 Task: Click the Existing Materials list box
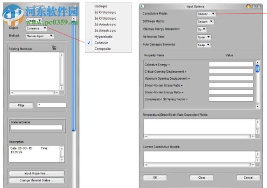point(35,71)
